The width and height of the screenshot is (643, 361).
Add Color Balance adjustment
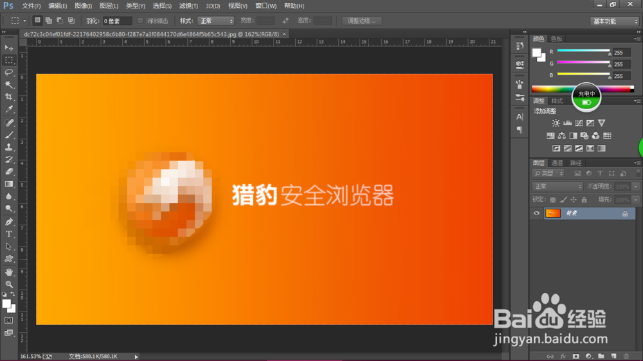[x=562, y=136]
